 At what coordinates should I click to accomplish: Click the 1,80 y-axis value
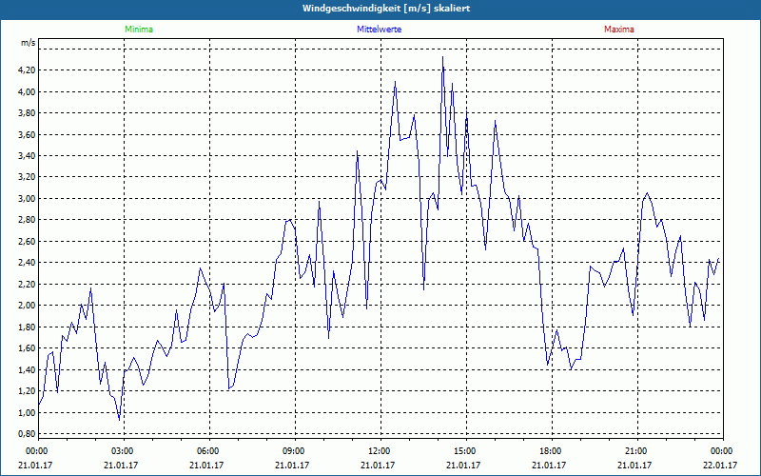27,327
